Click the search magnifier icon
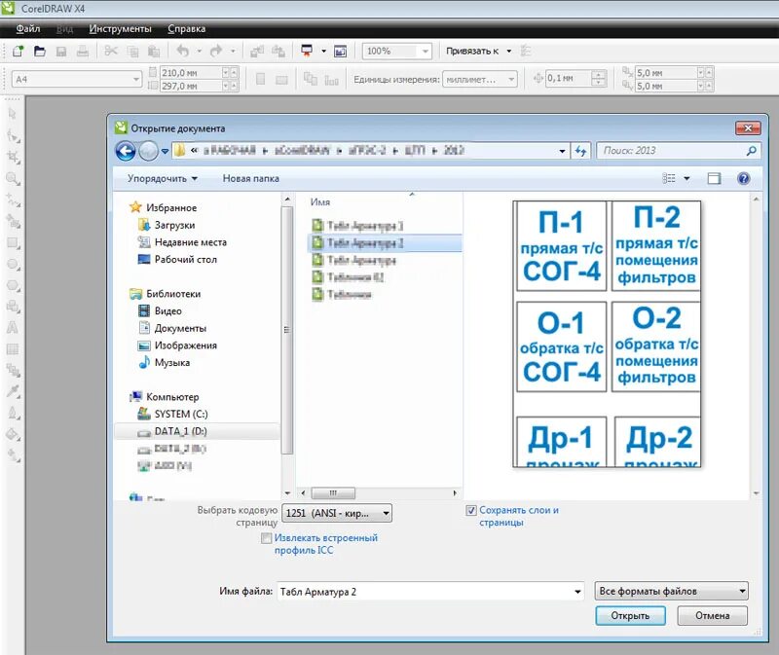 [x=751, y=151]
